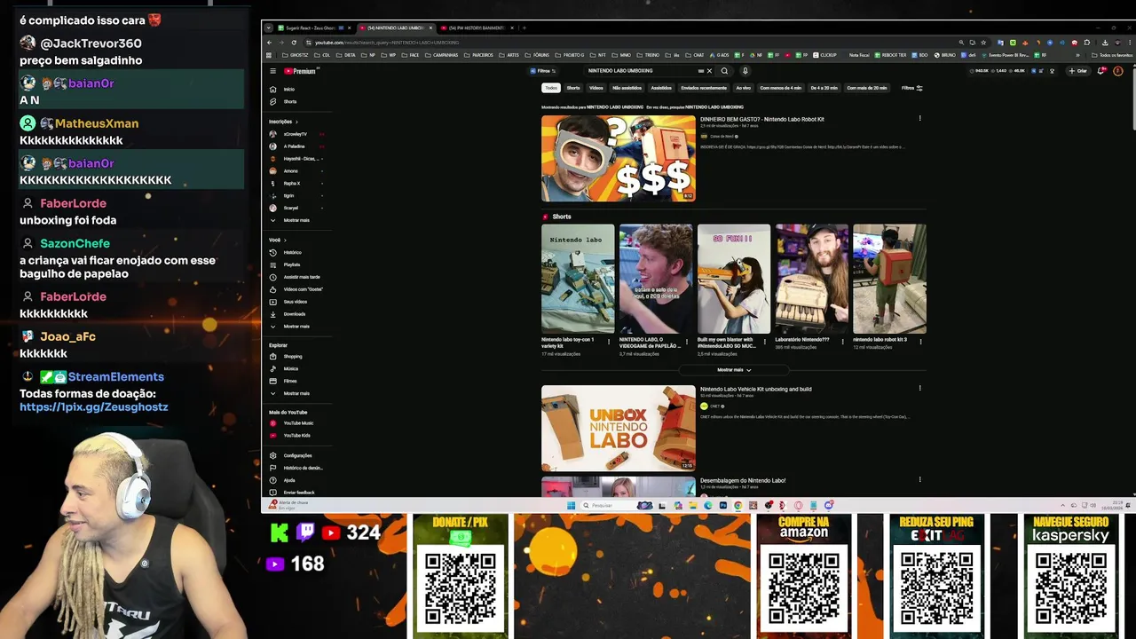Open Ajuda in sidebar
Viewport: 1136px width, 639px height.
[289, 480]
